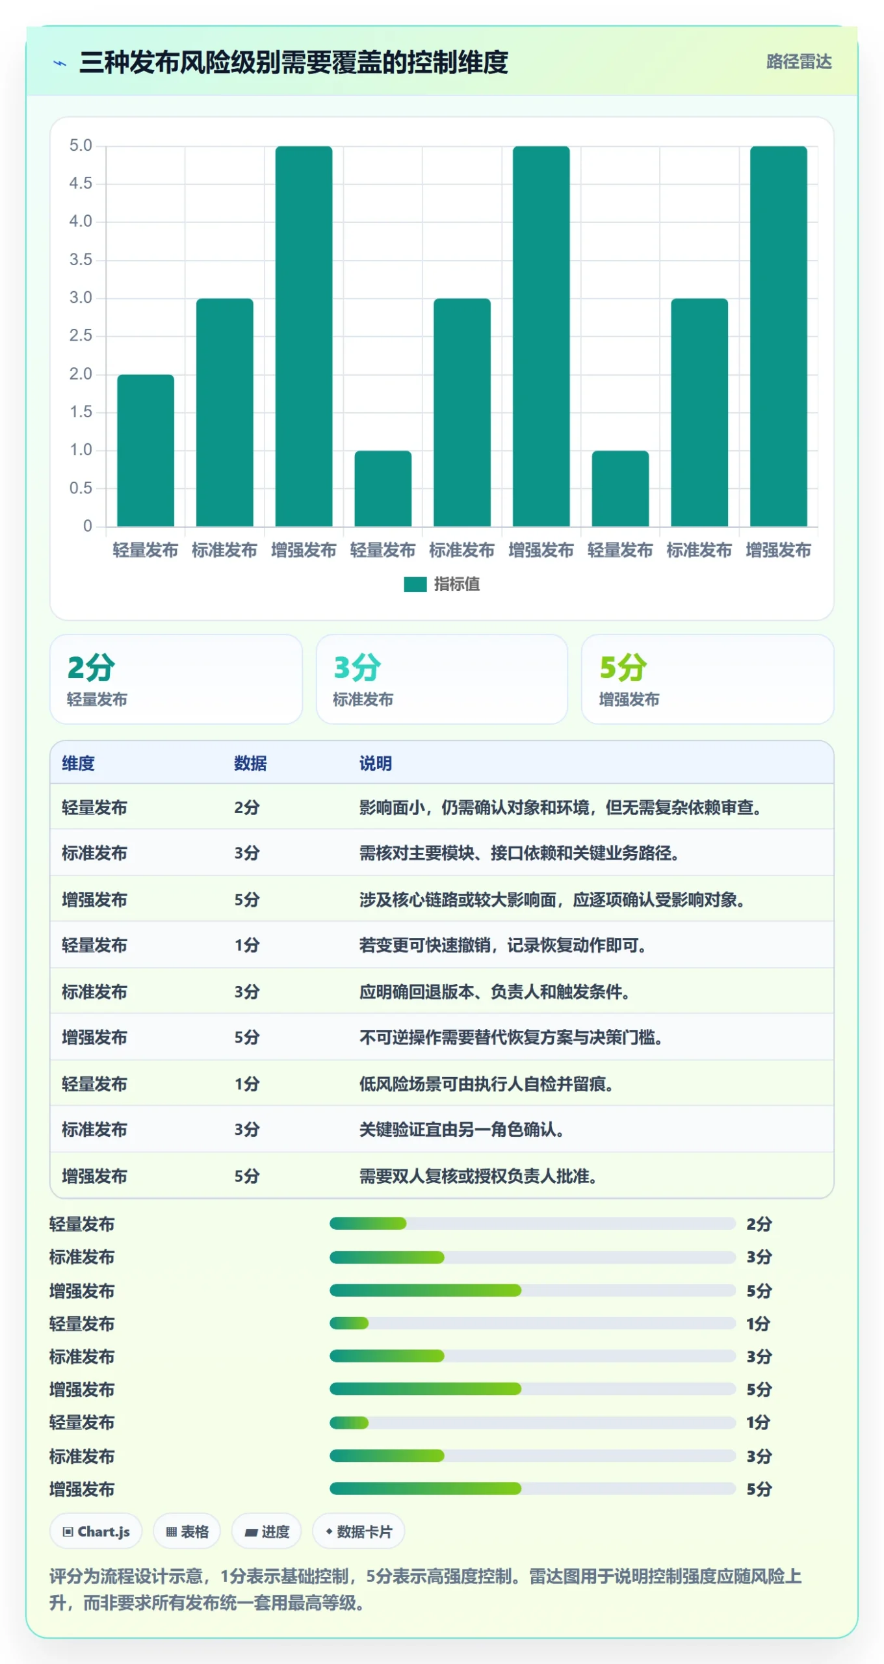Viewport: 884px width, 1664px height.
Task: Select the row 关键验证宜由另一角色确认
Action: [x=442, y=1130]
